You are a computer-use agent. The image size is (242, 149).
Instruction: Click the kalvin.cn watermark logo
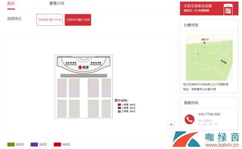(x=206, y=139)
